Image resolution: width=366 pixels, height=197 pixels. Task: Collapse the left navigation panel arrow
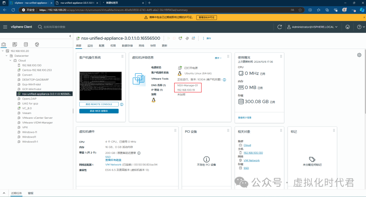(x=70, y=36)
